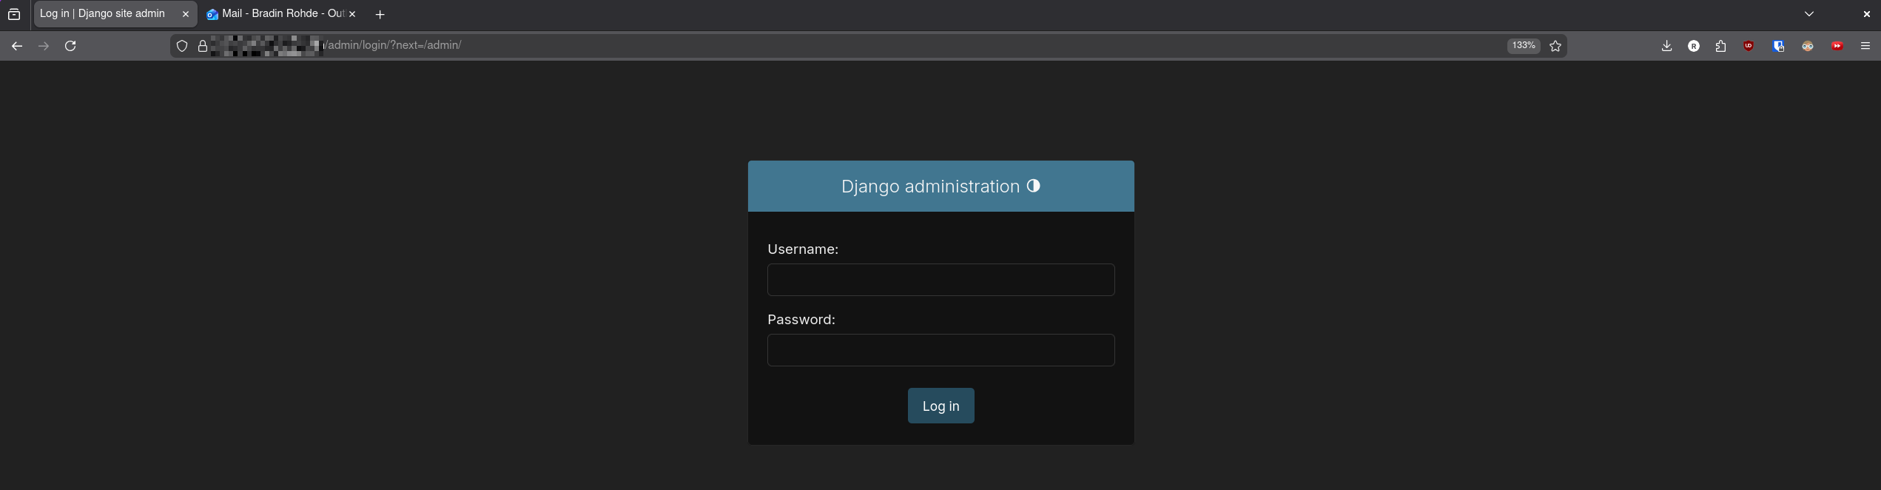Expand the list all tabs dropdown
1881x490 pixels.
(x=1809, y=14)
